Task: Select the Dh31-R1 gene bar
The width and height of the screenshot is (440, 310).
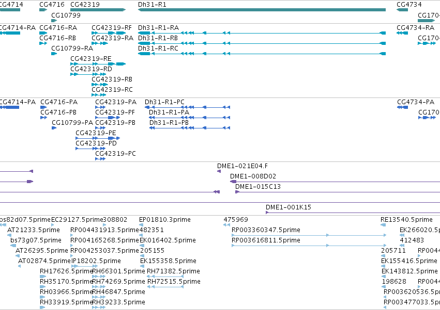Action: point(262,10)
